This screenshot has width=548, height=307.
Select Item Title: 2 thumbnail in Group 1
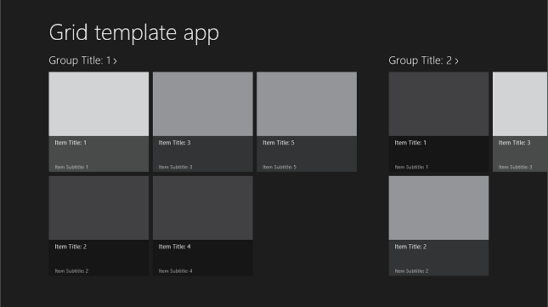click(x=99, y=208)
